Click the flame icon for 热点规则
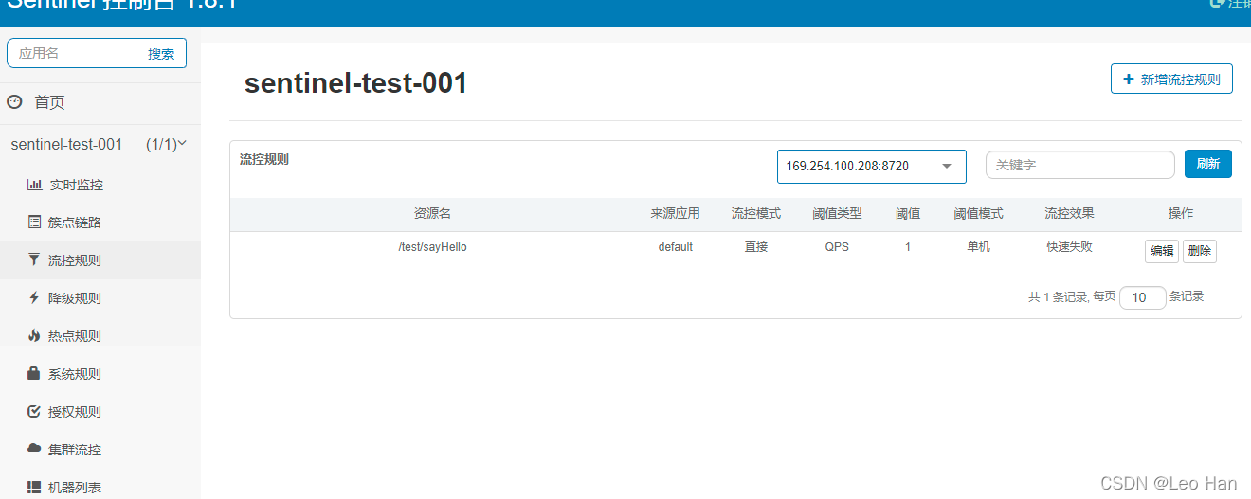Viewport: 1251px width, 499px height. coord(34,335)
